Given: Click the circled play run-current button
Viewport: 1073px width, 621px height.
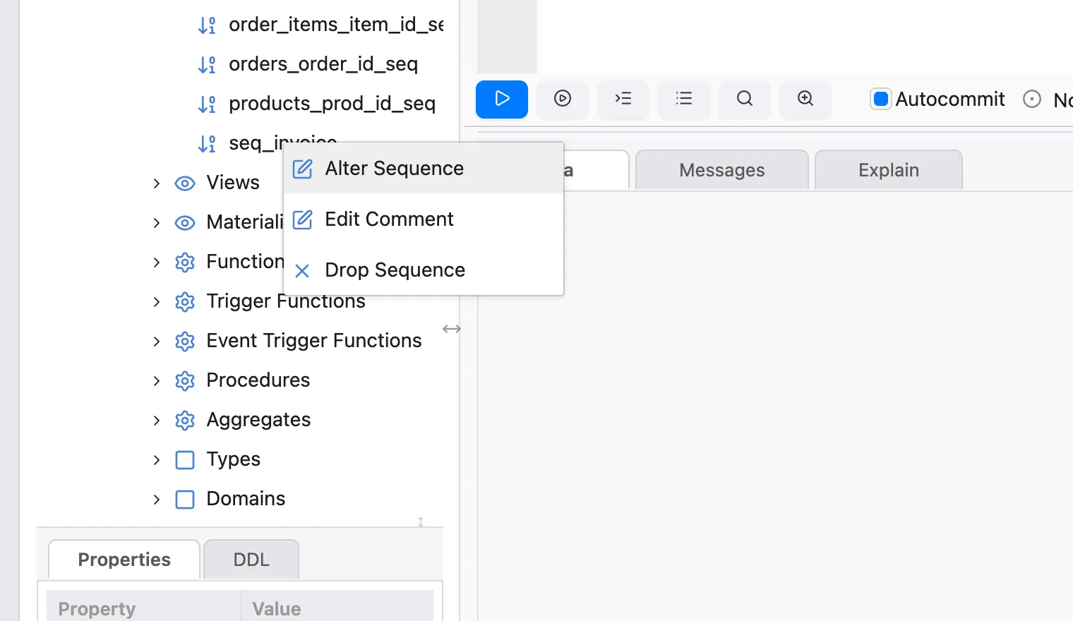Looking at the screenshot, I should point(563,99).
